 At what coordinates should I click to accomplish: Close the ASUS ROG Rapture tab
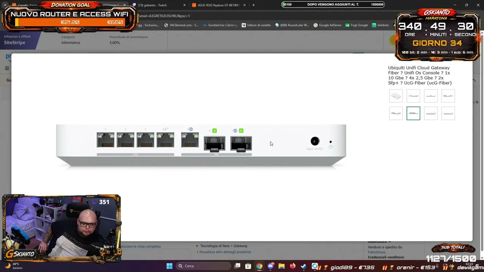pos(244,5)
